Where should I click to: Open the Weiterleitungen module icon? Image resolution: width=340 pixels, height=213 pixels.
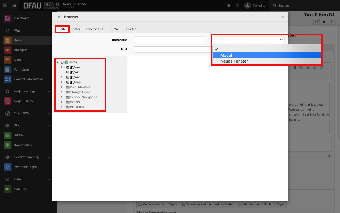tap(7, 167)
